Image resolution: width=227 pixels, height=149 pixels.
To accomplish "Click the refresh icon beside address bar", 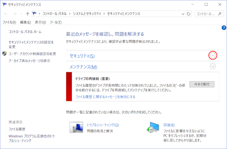I will pos(188,14).
